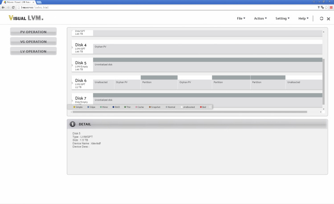
Task: Open the VG OPERATION panel
Action: (x=33, y=41)
